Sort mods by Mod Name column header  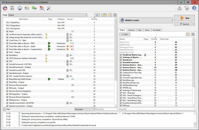point(23,19)
